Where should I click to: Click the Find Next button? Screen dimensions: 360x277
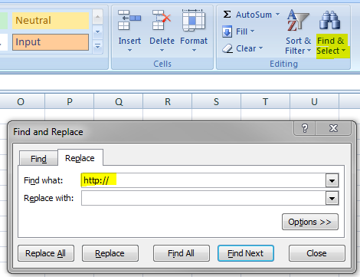coord(246,253)
